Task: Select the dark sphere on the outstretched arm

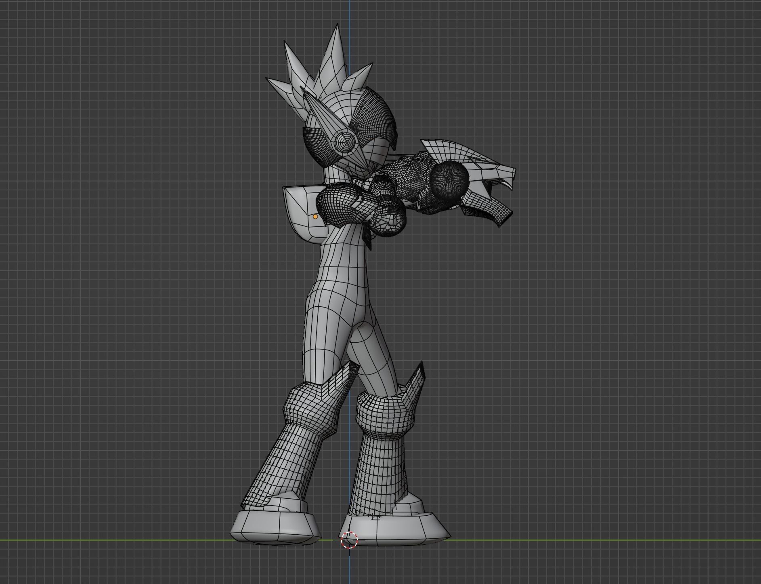Action: pos(449,180)
